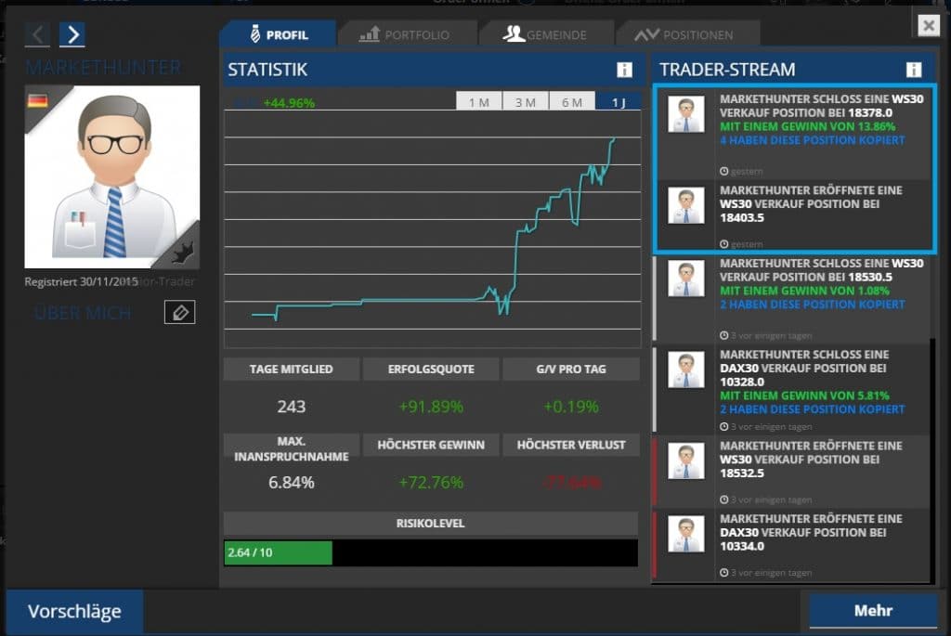Go to previous trader with left arrow
Image resolution: width=951 pixels, height=636 pixels.
click(x=37, y=35)
